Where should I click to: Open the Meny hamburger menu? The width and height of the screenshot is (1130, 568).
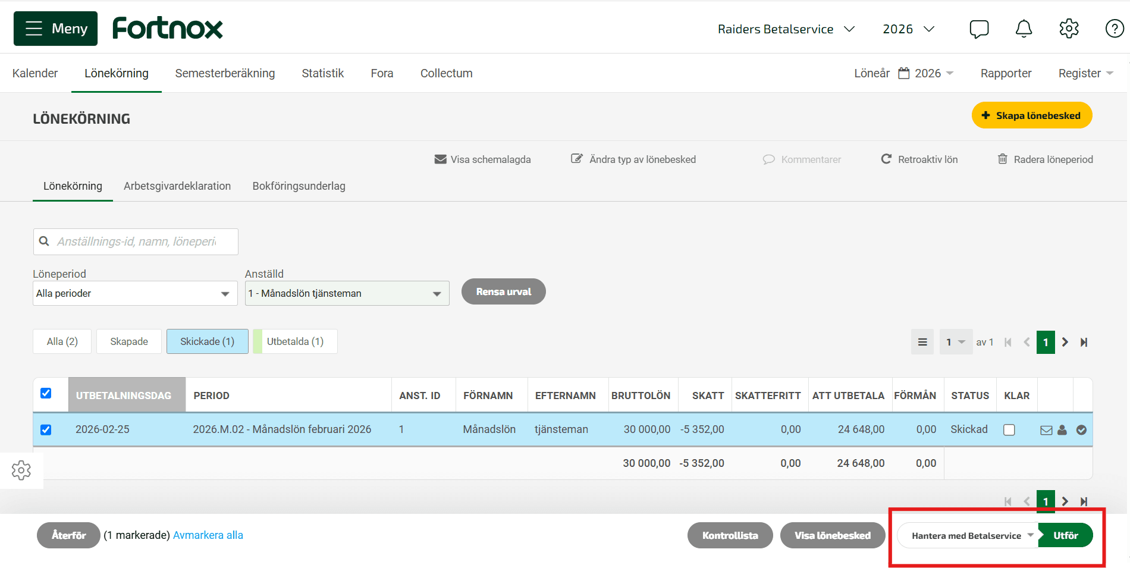56,29
